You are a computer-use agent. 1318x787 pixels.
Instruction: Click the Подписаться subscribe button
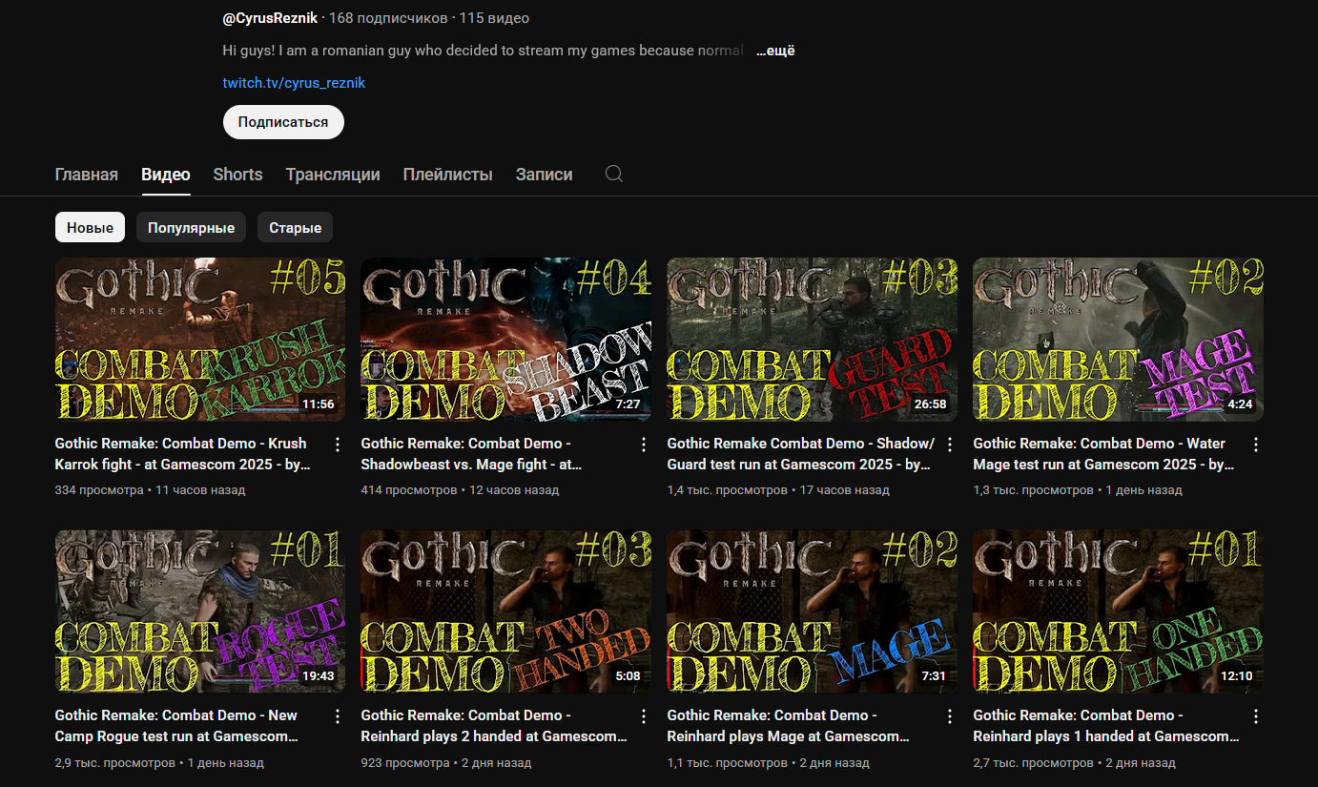click(x=283, y=122)
